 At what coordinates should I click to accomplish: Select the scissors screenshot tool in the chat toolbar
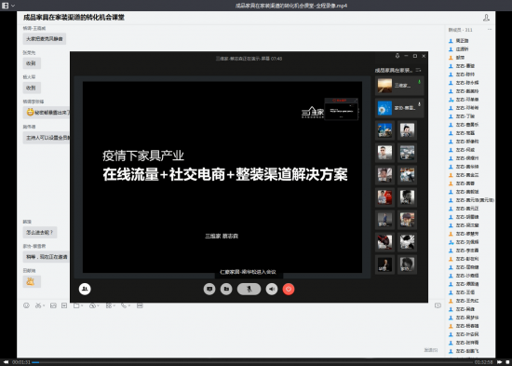click(x=38, y=305)
